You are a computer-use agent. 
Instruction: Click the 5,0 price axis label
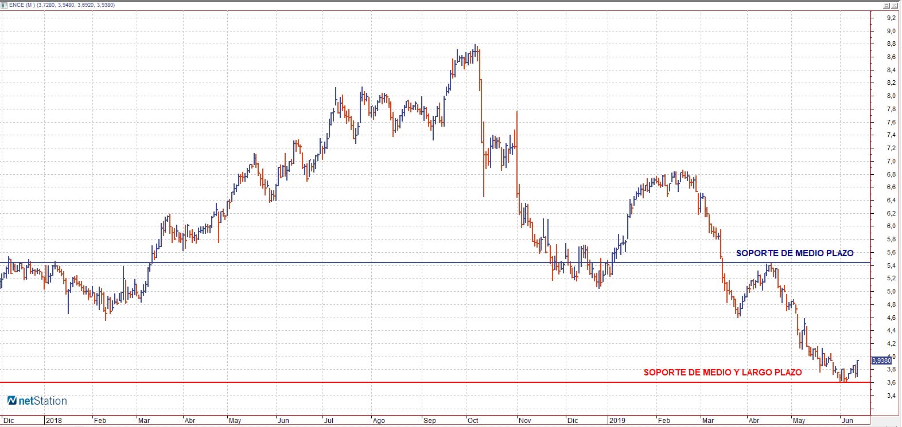[x=891, y=291]
